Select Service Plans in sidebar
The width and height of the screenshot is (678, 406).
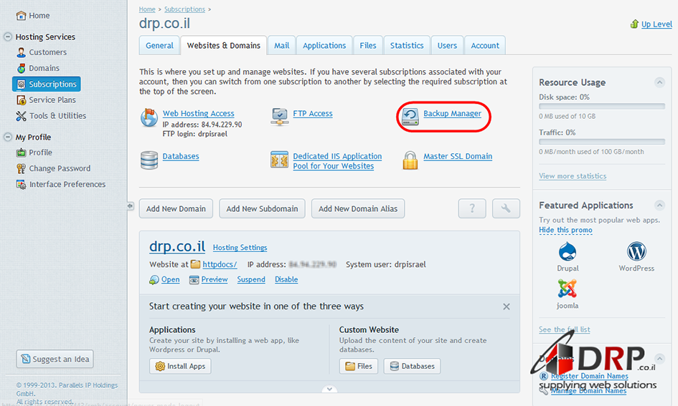[52, 100]
